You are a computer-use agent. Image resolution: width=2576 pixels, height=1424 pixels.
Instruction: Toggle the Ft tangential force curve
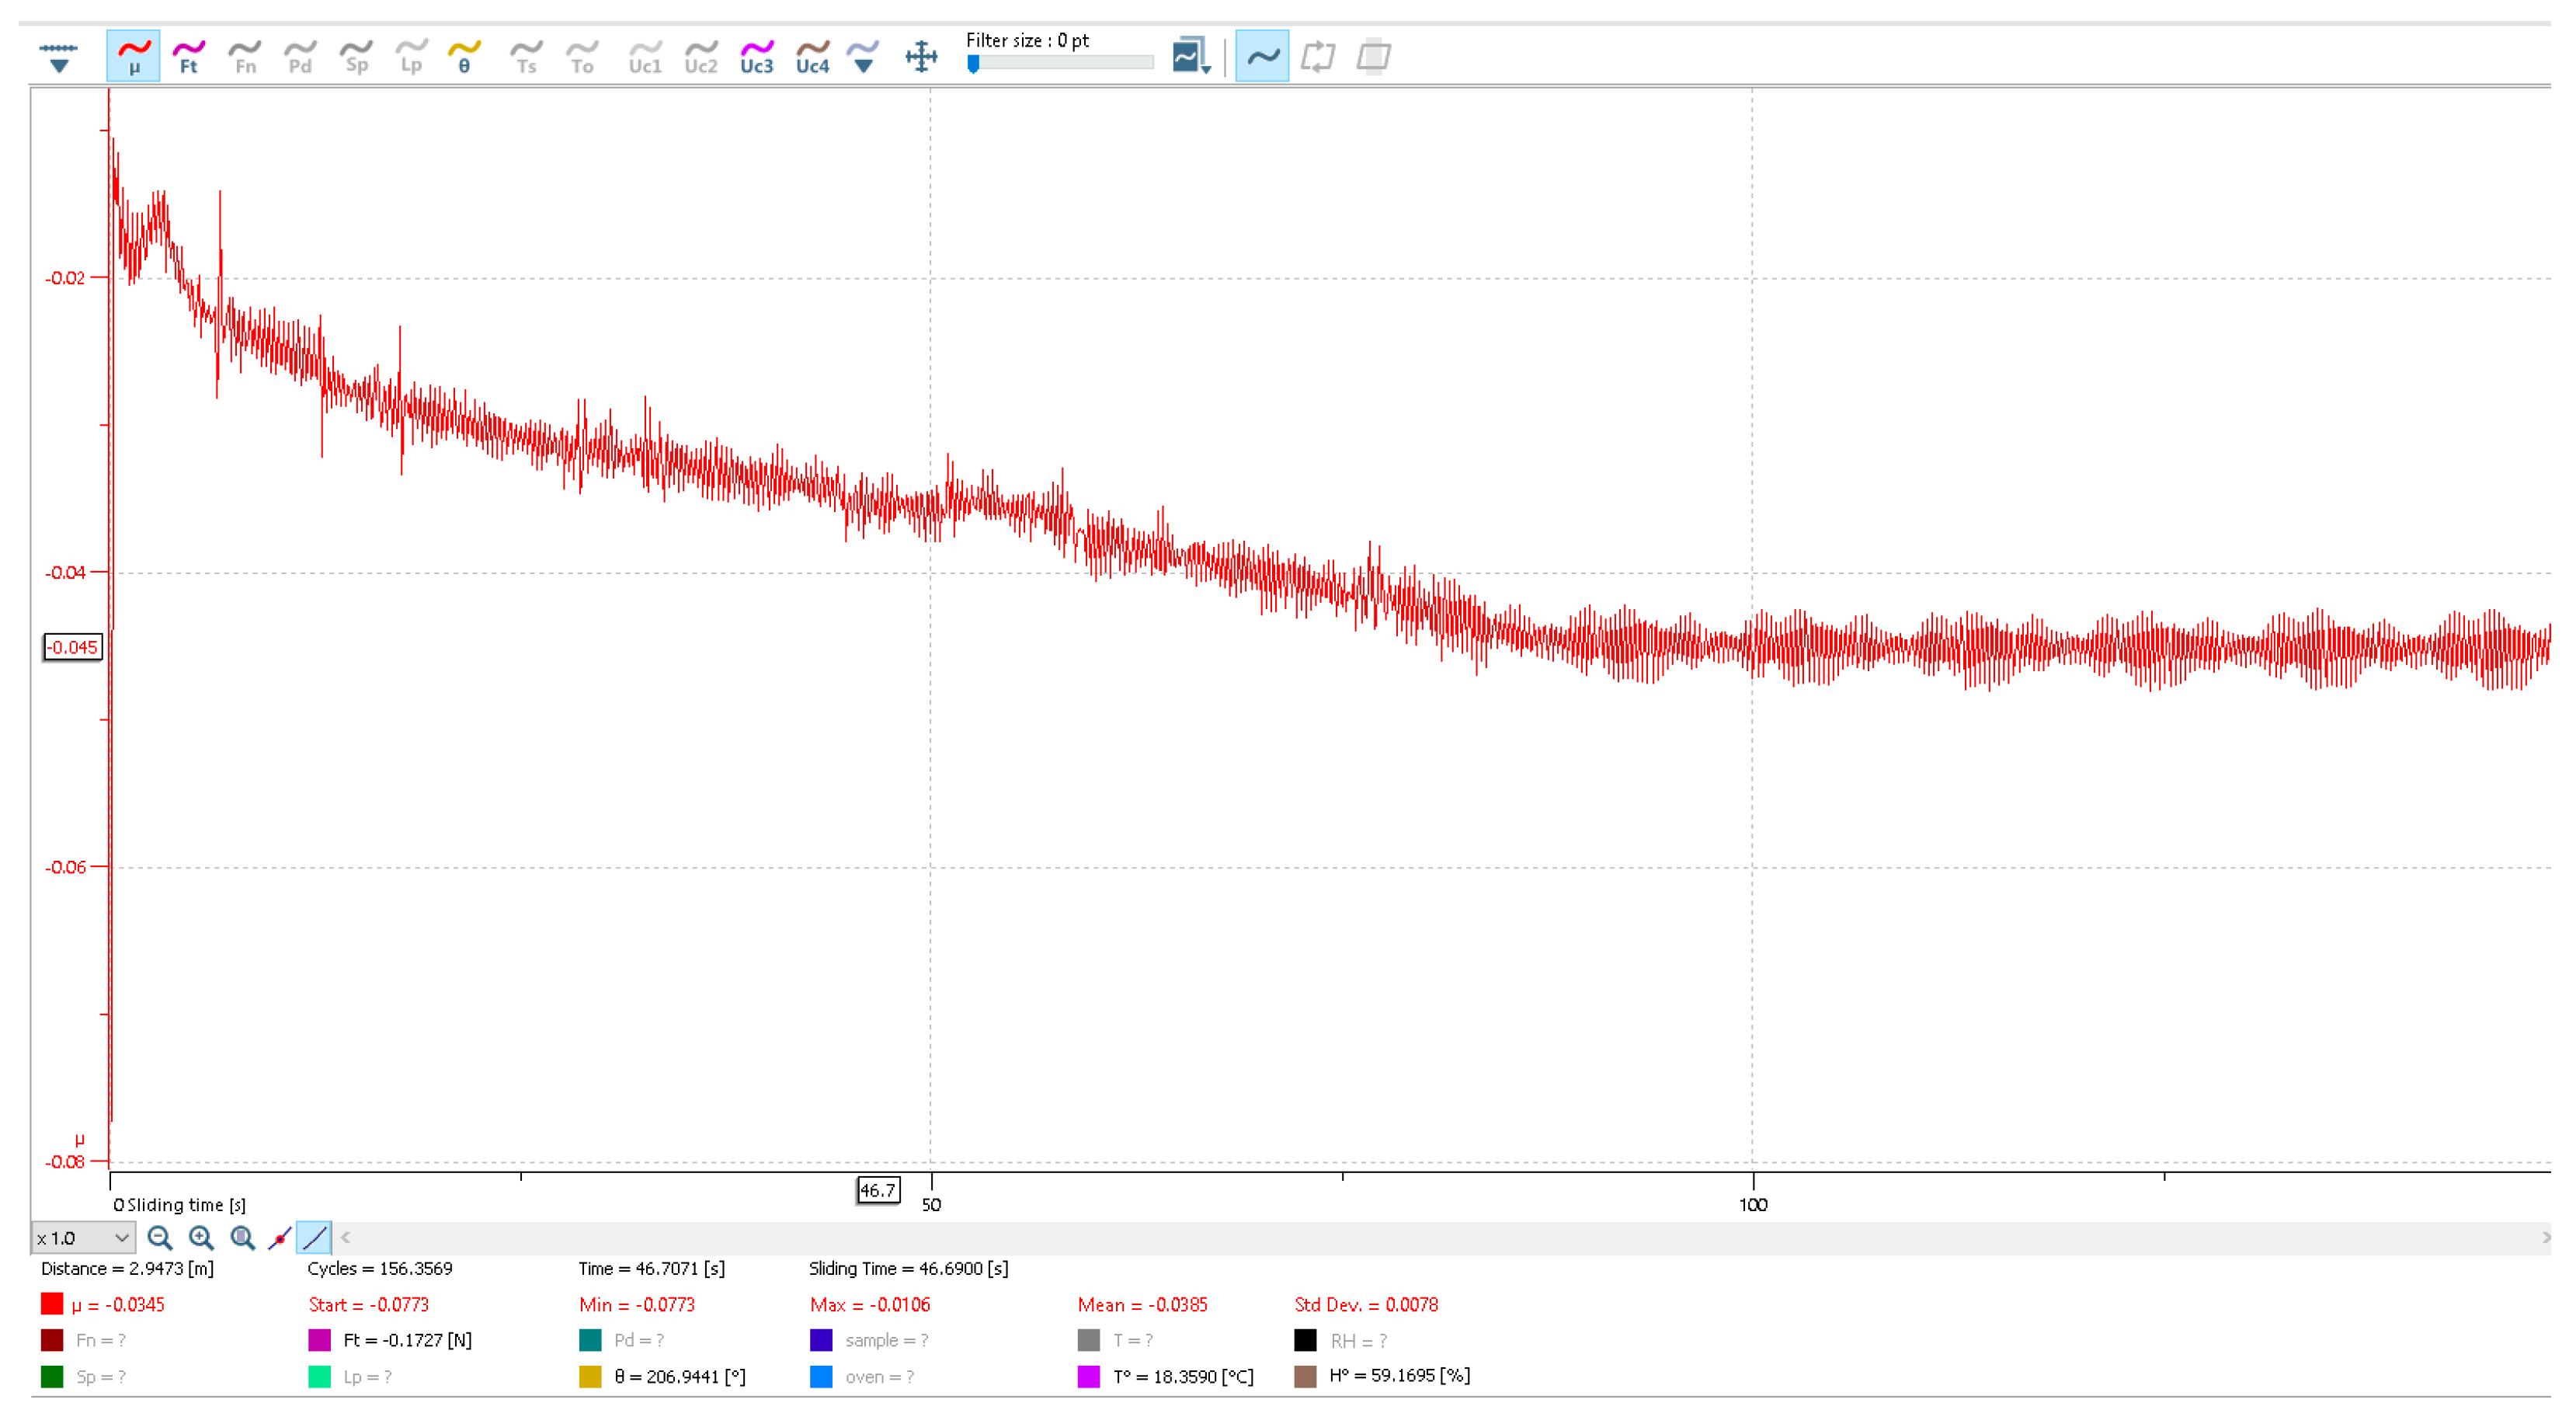click(x=188, y=56)
